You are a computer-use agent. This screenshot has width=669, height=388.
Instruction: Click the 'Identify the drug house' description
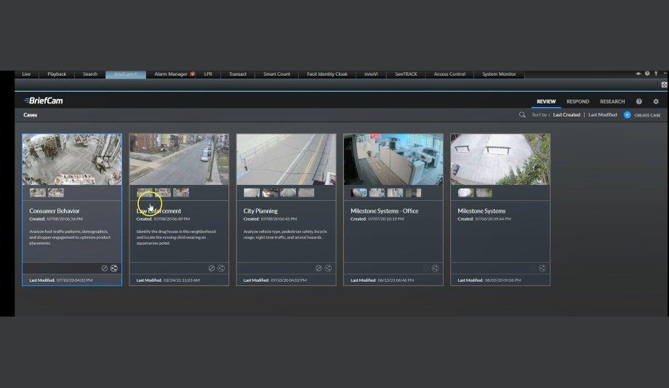pos(176,237)
